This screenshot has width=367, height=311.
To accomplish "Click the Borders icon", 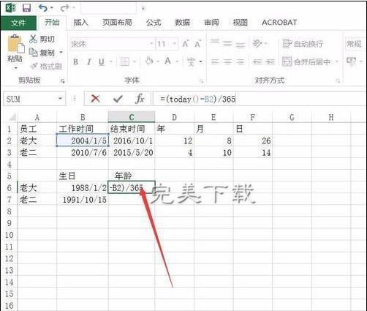I will 125,61.
